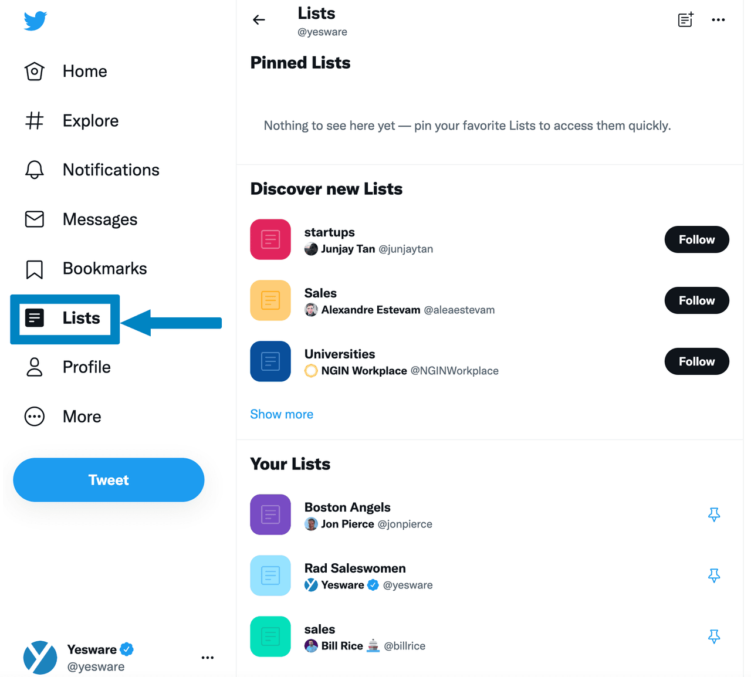Expand Show more under Discover new Lists
The height and width of the screenshot is (677, 751).
coord(282,414)
